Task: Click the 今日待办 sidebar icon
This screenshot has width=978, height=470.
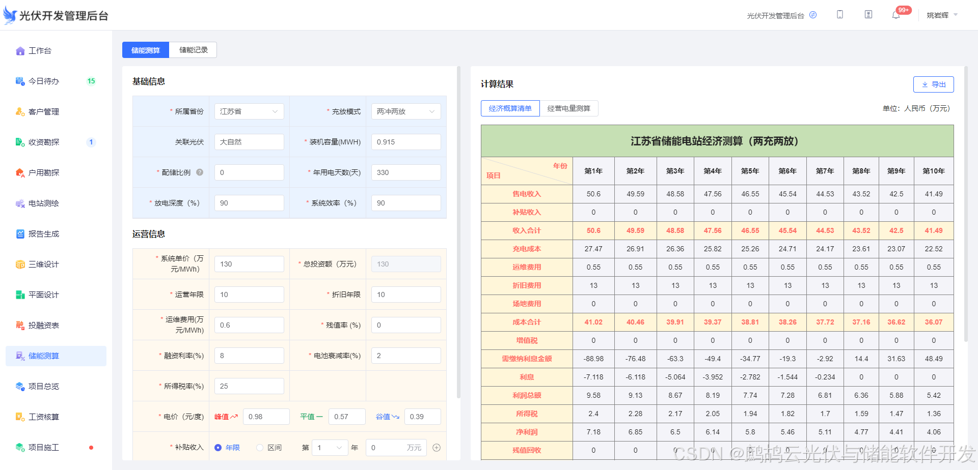Action: pos(20,81)
